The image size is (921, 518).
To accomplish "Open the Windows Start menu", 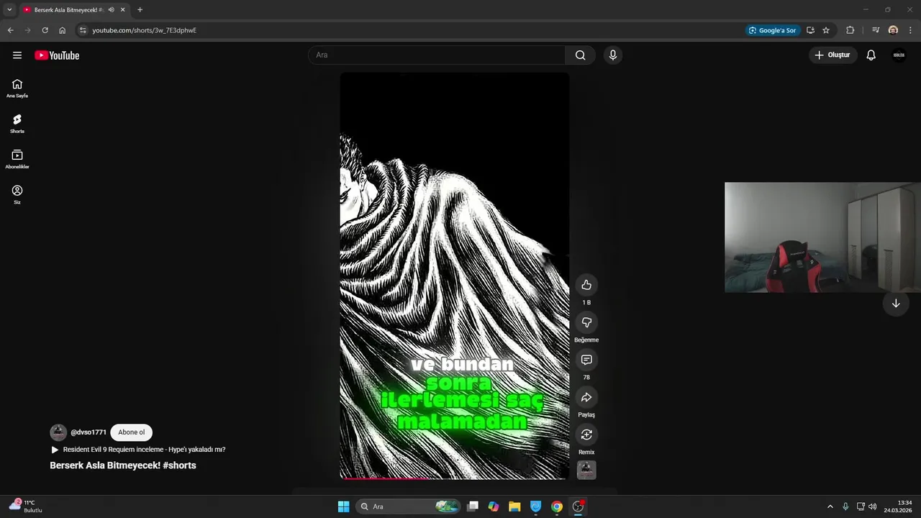I will 344,506.
